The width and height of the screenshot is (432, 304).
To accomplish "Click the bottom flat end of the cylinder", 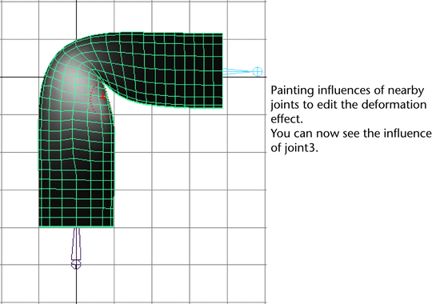I will click(76, 226).
